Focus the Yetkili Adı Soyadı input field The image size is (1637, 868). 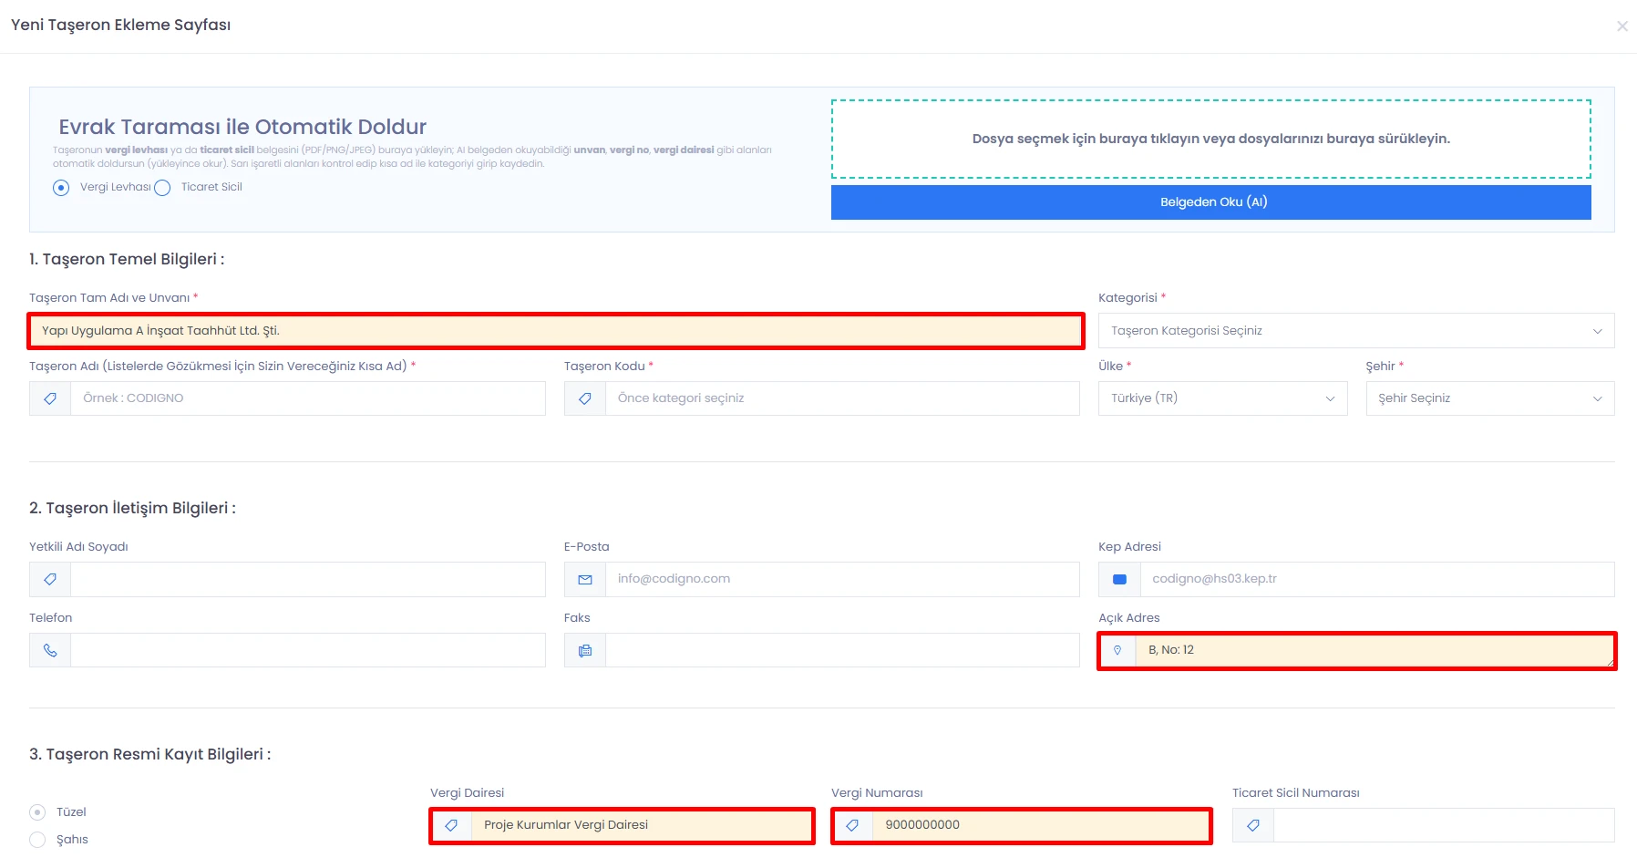coord(308,579)
